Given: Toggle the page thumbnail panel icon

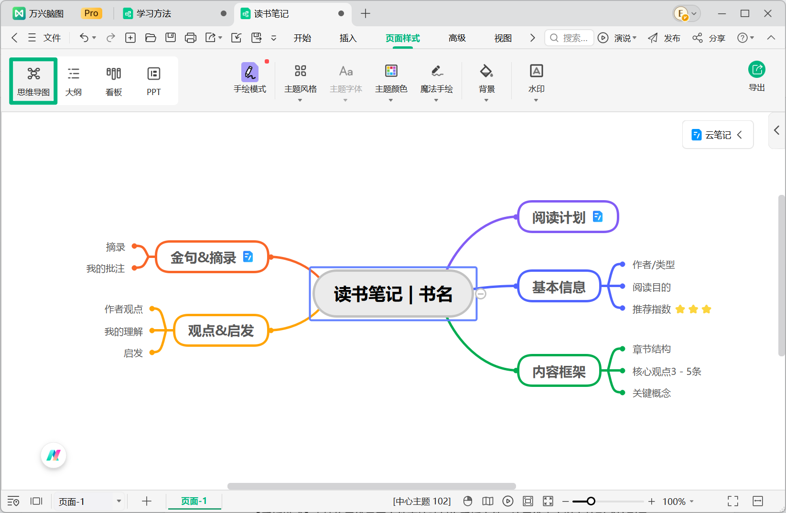Looking at the screenshot, I should coord(36,501).
